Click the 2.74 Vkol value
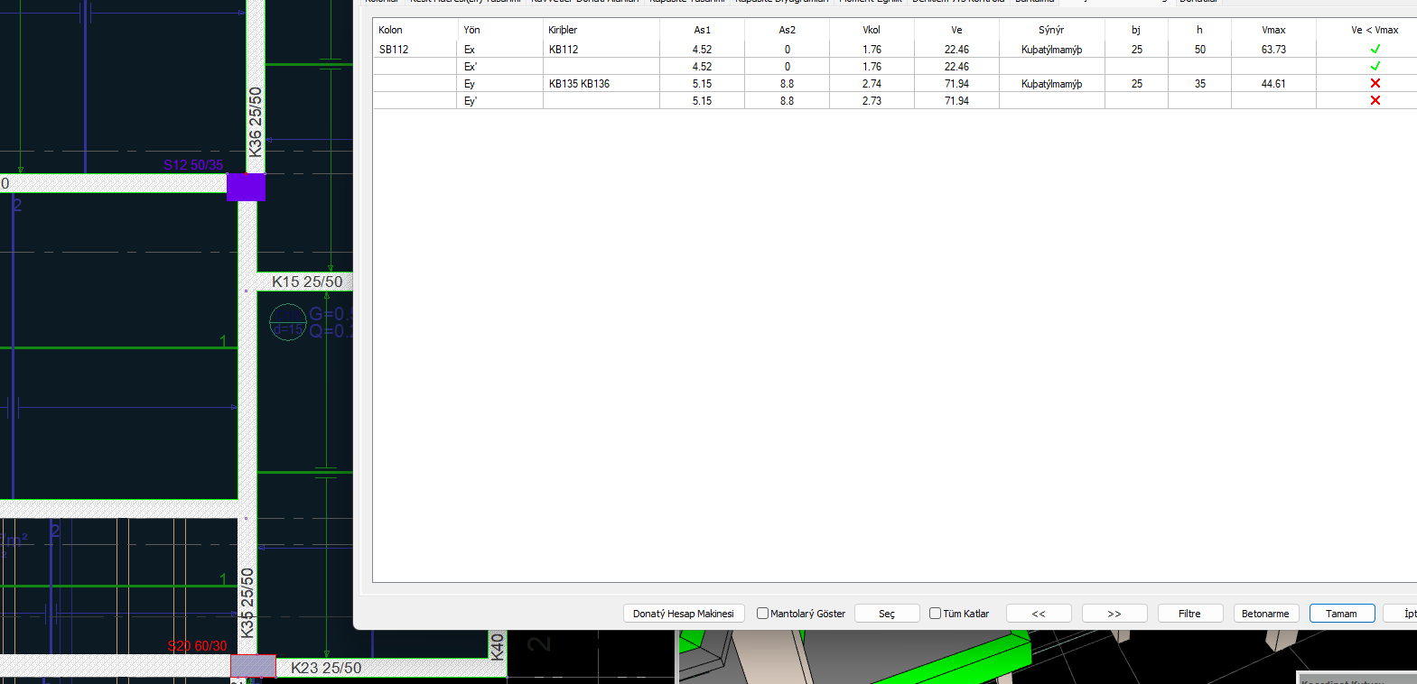 872,84
